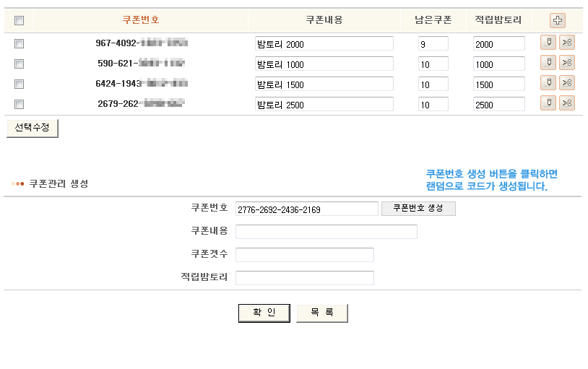Edit coupon 590-621 with pencil icon
Screen dimensions: 588x369
click(548, 64)
